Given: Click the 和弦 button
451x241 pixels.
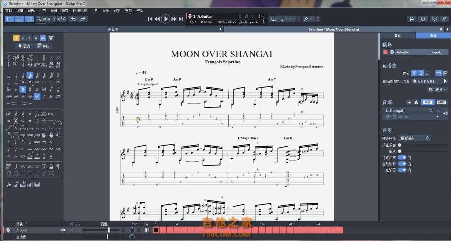Looking at the screenshot, I should click(x=43, y=46).
